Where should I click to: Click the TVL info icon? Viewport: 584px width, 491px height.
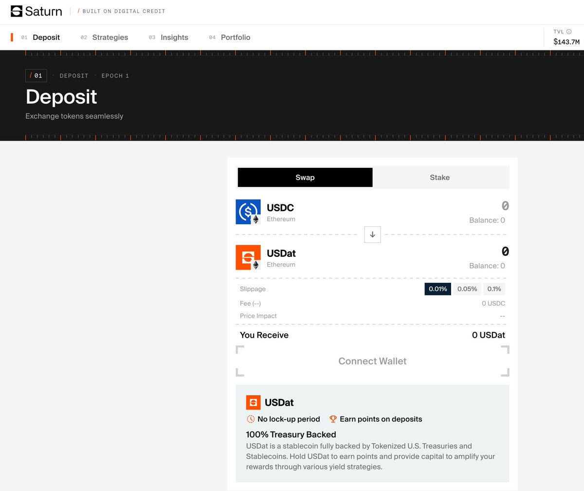[569, 32]
